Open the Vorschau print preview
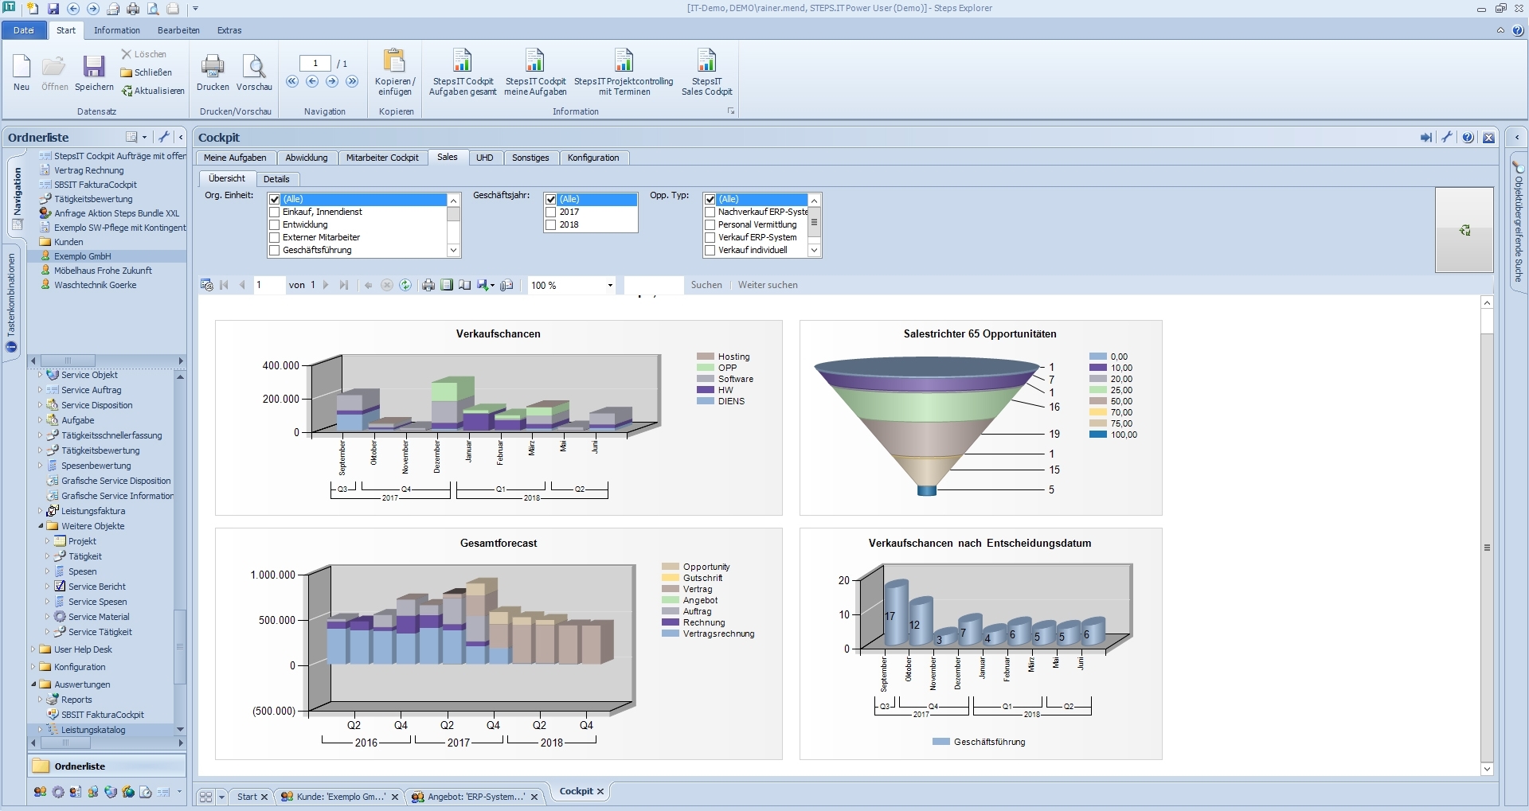The width and height of the screenshot is (1529, 811). point(254,67)
